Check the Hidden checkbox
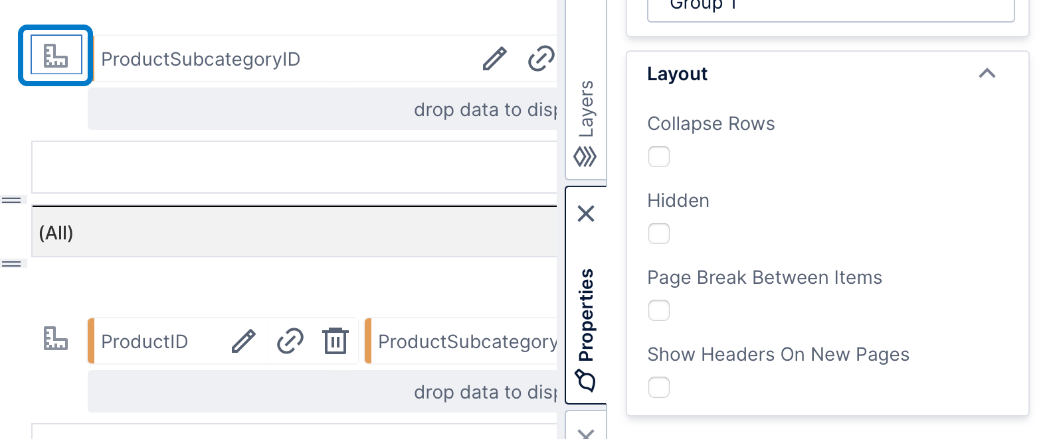Image resolution: width=1047 pixels, height=439 pixels. (658, 233)
